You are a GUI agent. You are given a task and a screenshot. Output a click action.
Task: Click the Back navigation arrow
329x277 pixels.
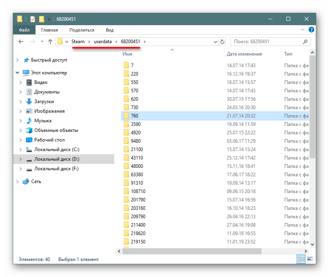(21, 42)
